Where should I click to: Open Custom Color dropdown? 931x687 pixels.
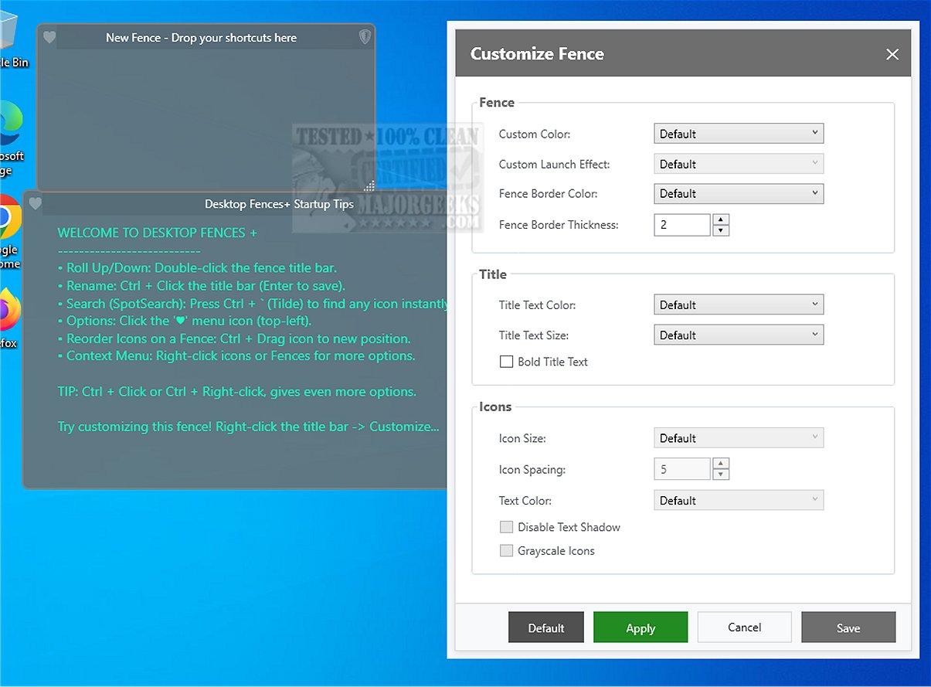click(739, 134)
